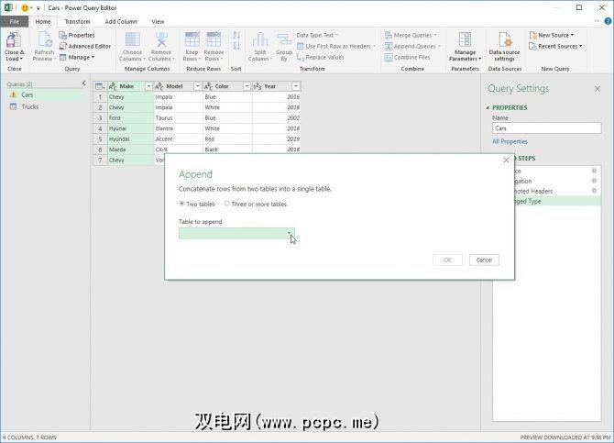
Task: Click the 2002 cell in Year column
Action: [x=277, y=118]
